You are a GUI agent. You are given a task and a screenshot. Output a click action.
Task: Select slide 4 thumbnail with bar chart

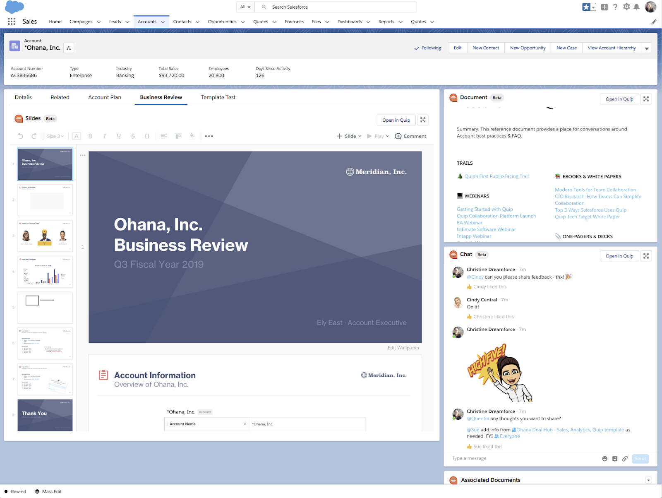tap(45, 272)
